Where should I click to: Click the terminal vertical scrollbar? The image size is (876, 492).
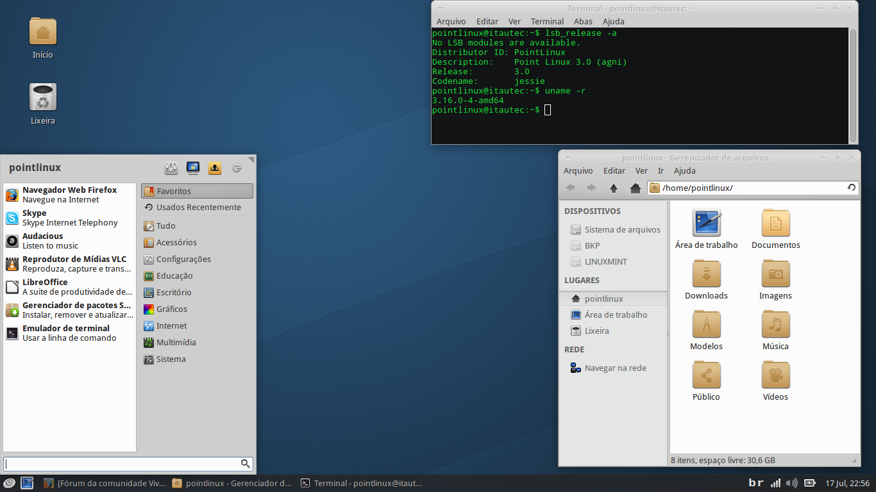pyautogui.click(x=853, y=85)
